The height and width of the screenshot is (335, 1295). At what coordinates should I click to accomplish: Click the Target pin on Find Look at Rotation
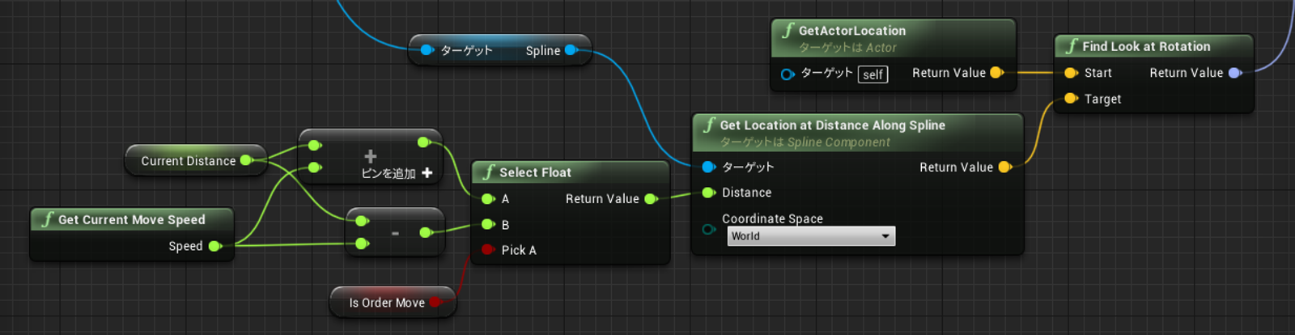click(x=1072, y=99)
